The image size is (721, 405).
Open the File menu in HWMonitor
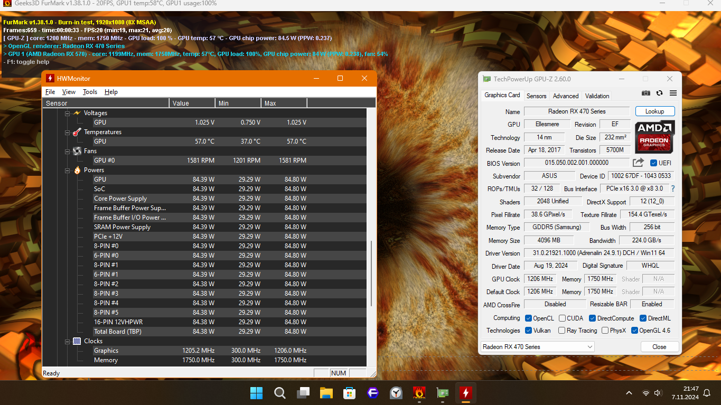click(50, 92)
